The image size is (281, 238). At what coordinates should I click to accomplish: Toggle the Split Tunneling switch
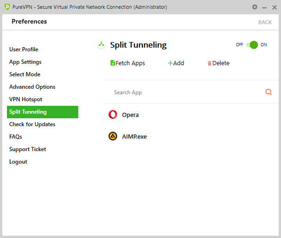(252, 45)
